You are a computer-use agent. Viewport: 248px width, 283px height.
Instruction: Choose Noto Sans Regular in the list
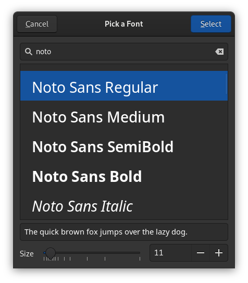click(124, 85)
